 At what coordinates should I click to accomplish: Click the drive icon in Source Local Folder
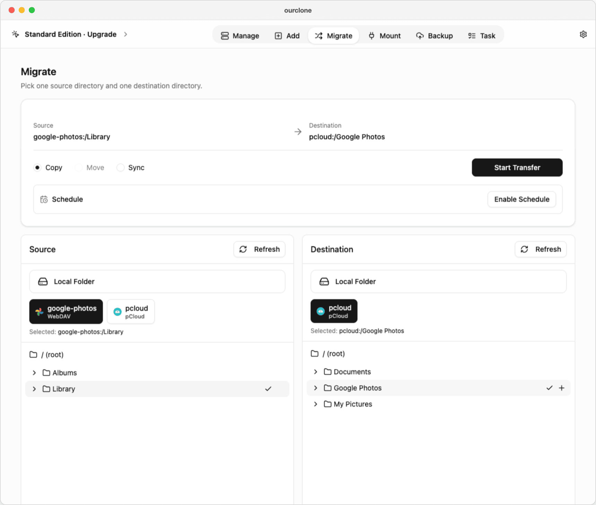[x=43, y=282]
